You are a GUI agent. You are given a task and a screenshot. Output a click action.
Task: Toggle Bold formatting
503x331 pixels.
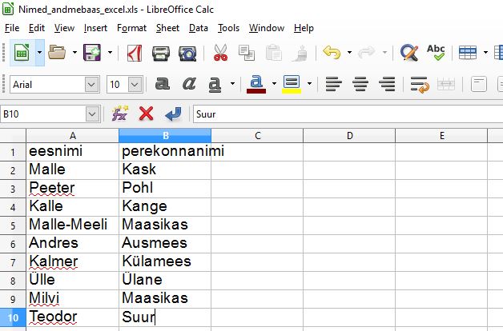point(163,84)
